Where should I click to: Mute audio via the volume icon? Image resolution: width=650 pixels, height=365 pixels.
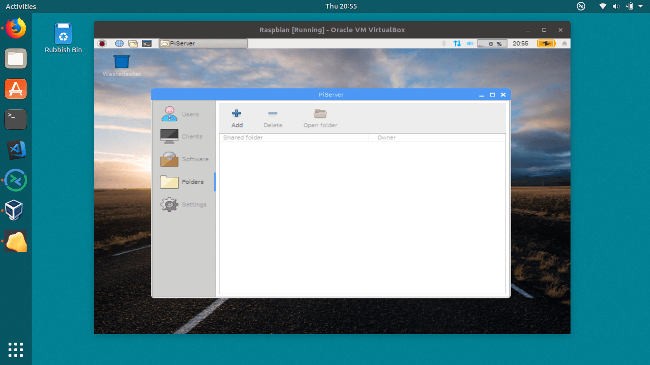coord(470,43)
